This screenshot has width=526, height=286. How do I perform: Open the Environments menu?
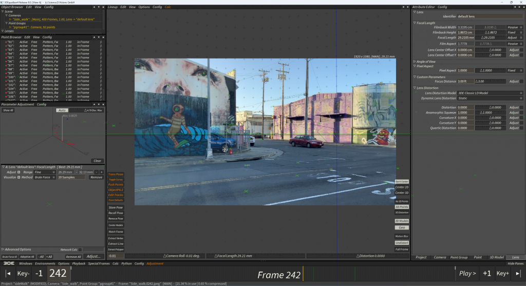tap(45, 263)
